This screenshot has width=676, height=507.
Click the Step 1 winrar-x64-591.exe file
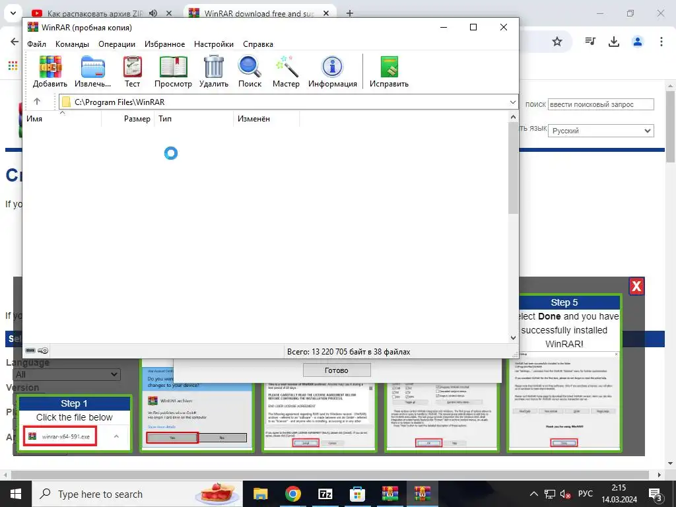tap(60, 436)
